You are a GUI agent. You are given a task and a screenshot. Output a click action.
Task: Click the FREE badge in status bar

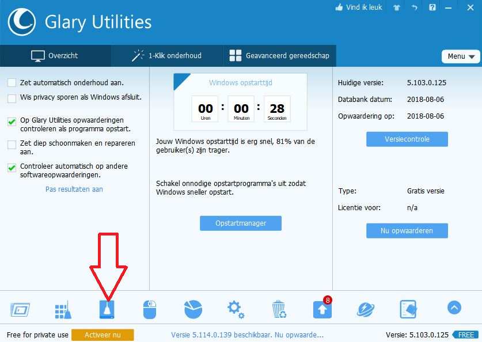click(466, 335)
